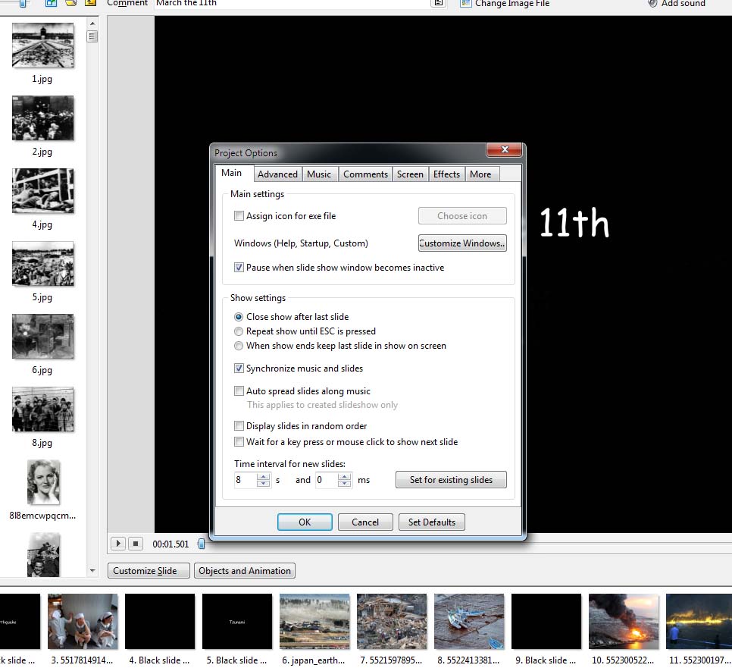Enable Display slides in random order
Viewport: 732px width, 668px height.
[239, 426]
